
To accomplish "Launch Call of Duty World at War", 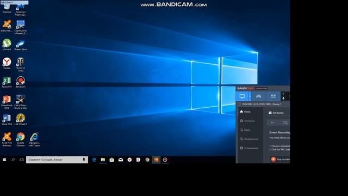I will [21, 102].
